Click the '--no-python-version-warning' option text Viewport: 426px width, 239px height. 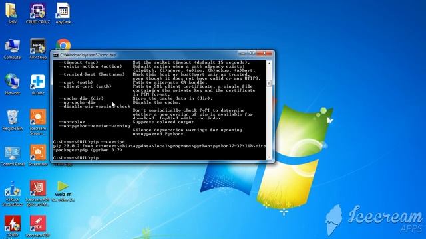point(95,126)
